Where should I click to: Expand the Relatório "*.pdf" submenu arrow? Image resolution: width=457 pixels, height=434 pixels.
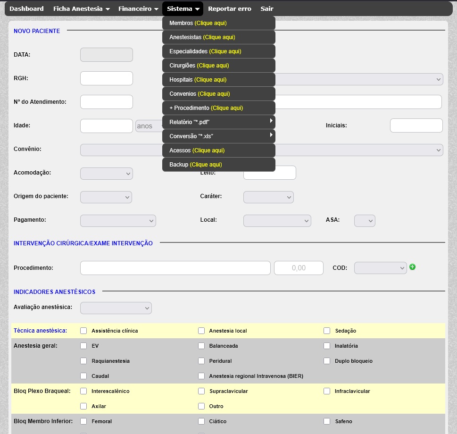pyautogui.click(x=271, y=122)
